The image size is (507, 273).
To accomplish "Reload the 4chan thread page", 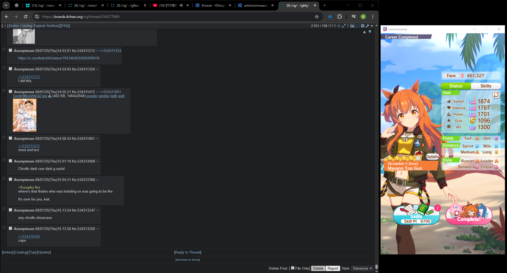I will [26, 17].
